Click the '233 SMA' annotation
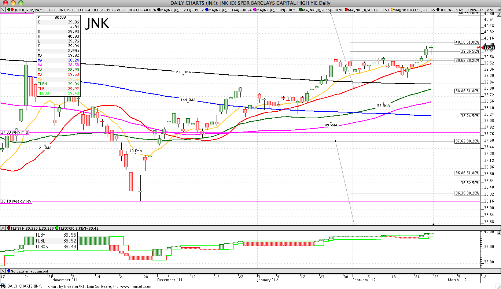 183,72
